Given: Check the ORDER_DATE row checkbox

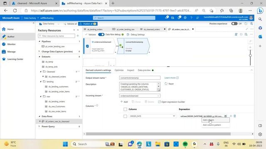Looking at the screenshot, I should tap(125, 116).
